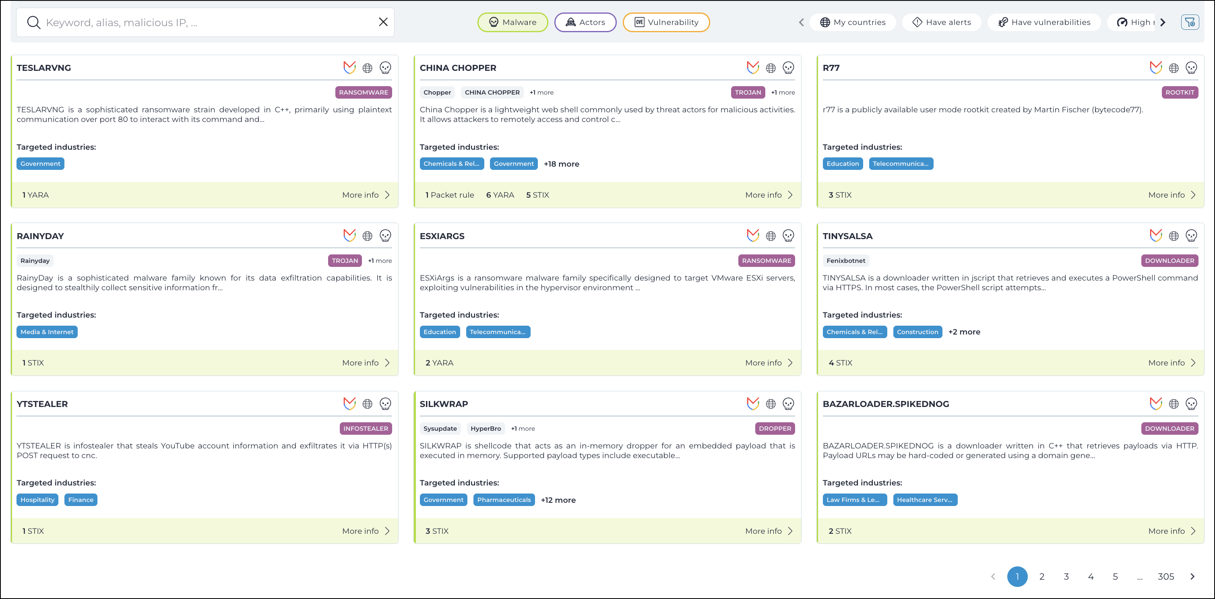Screen dimensions: 1215x599
Task: Open the filter settings icon at top right
Action: (x=1190, y=22)
